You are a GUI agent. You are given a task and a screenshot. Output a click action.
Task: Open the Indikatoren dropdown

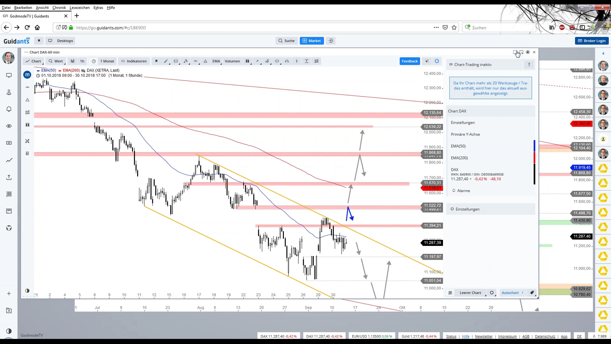coord(134,61)
